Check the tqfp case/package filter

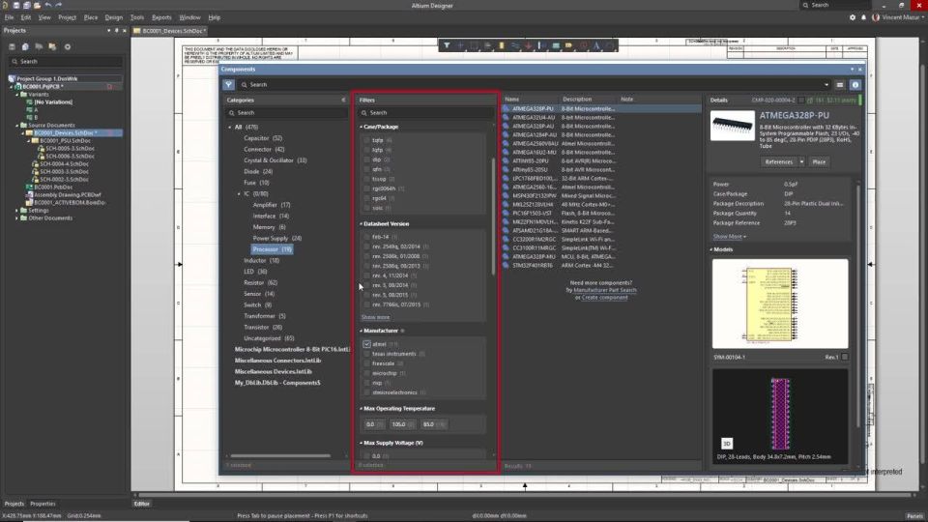366,140
